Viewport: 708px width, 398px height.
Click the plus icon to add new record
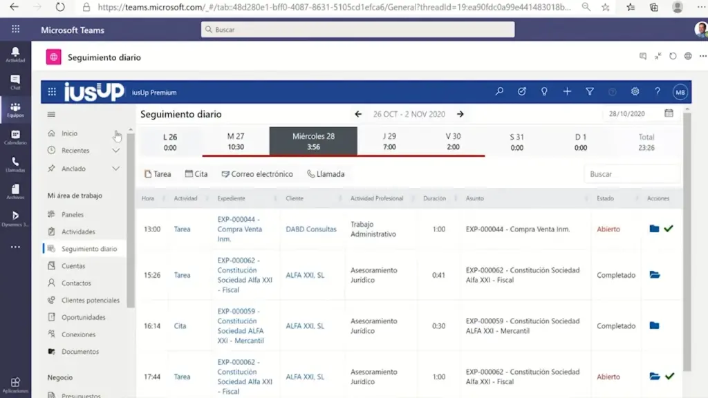point(567,92)
